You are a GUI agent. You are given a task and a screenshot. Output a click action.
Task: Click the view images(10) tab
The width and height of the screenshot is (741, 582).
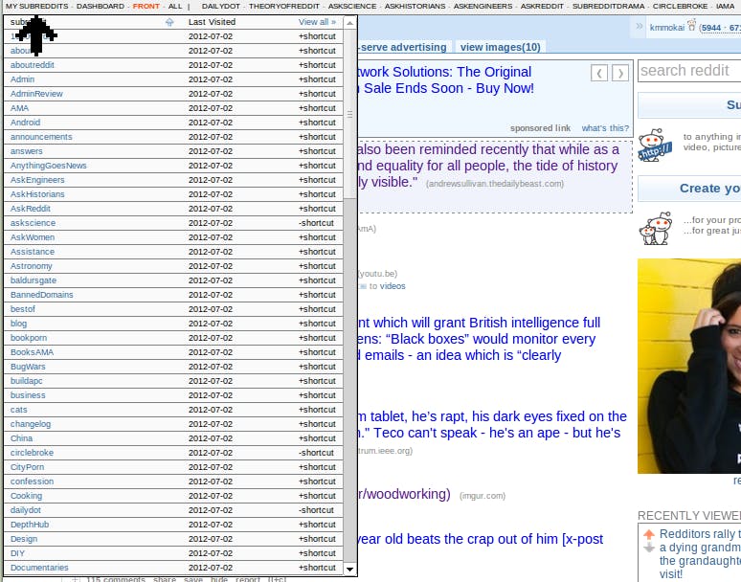click(500, 47)
